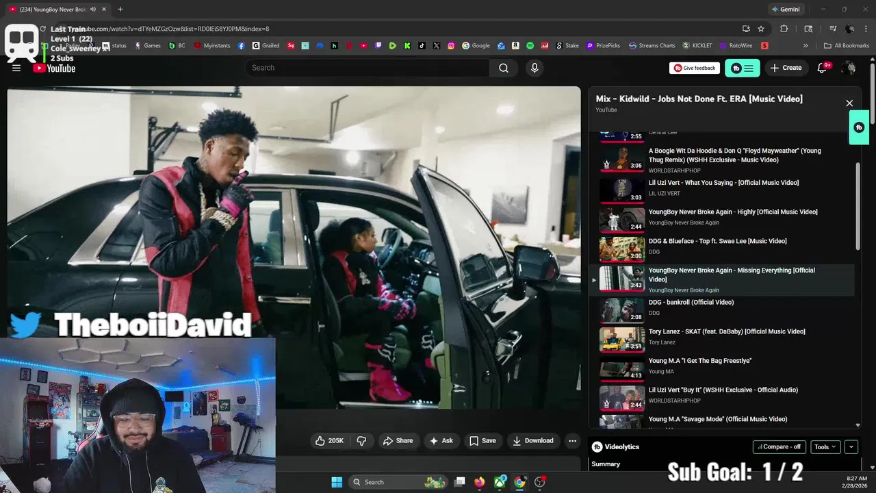Click in the YouTube search field
Image resolution: width=876 pixels, height=493 pixels.
[368, 68]
